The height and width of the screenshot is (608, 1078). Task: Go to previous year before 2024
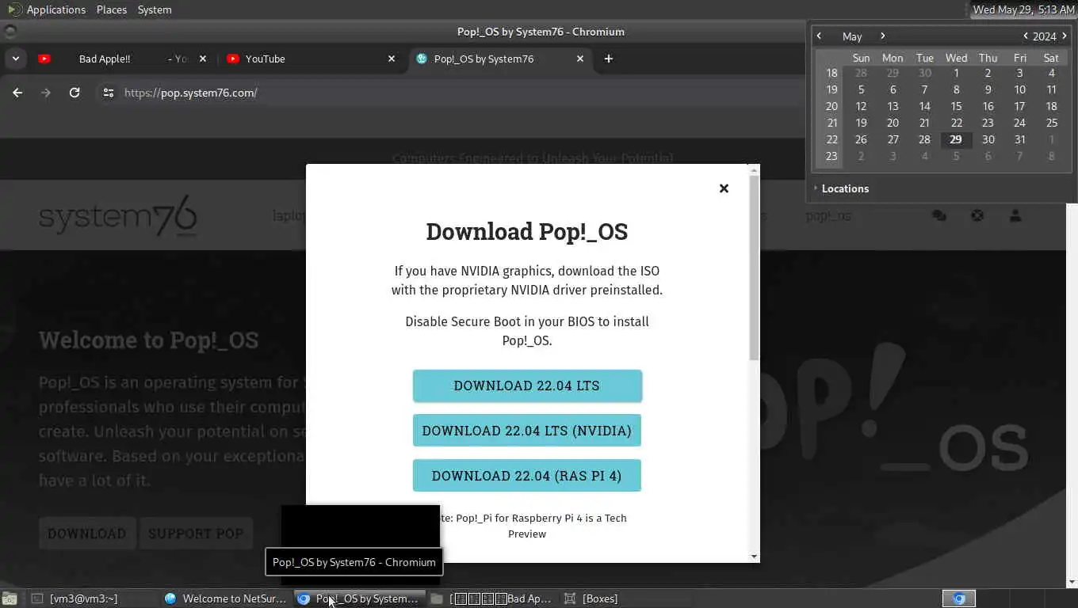[x=1026, y=36]
